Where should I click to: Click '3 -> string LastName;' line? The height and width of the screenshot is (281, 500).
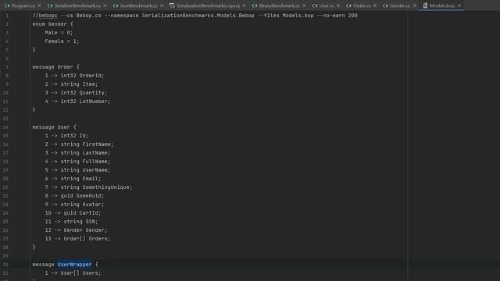[77, 153]
